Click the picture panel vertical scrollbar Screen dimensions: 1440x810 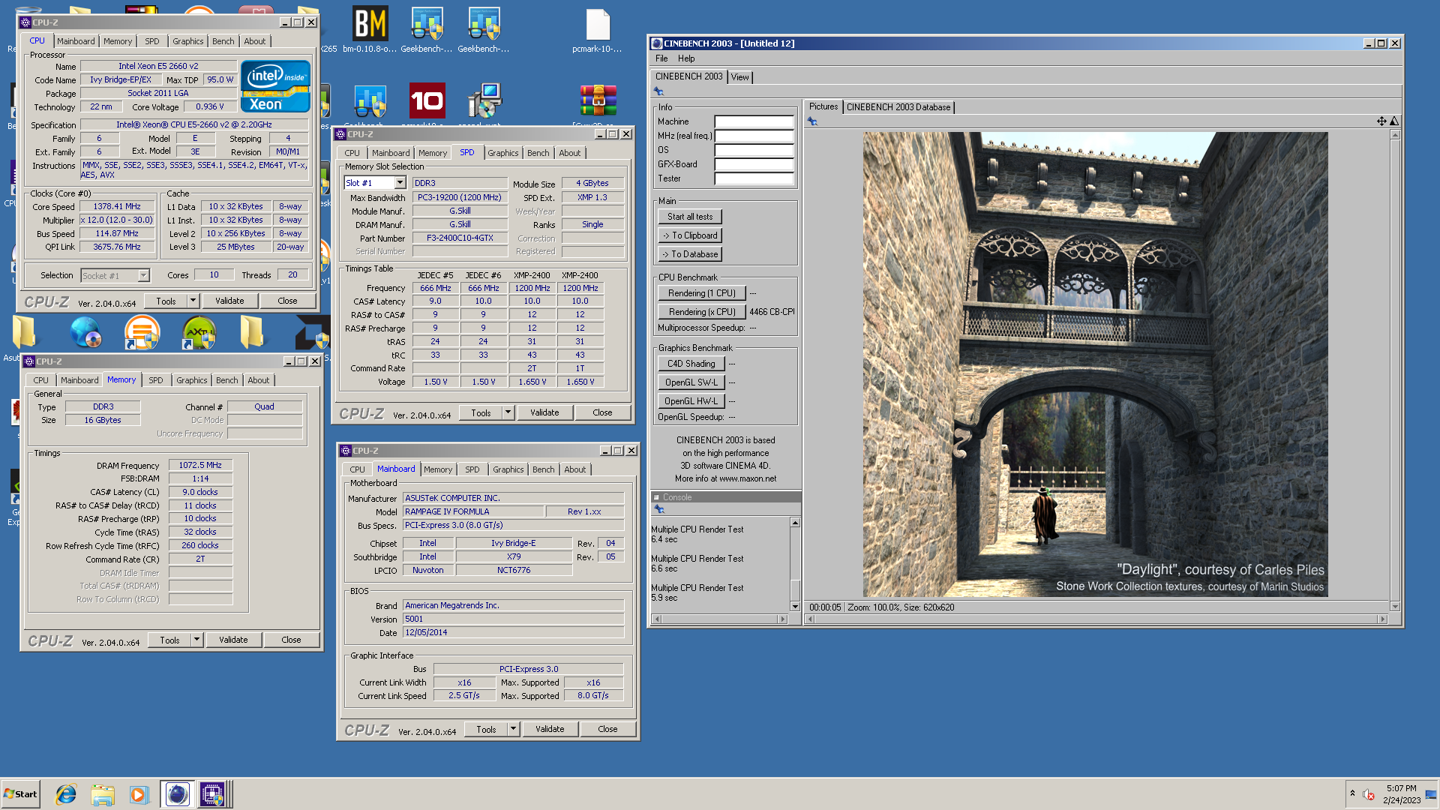1395,370
